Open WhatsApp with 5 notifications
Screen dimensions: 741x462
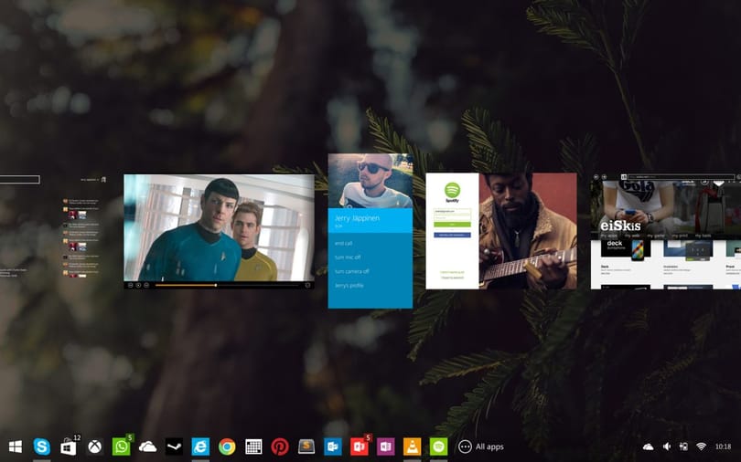point(121,446)
